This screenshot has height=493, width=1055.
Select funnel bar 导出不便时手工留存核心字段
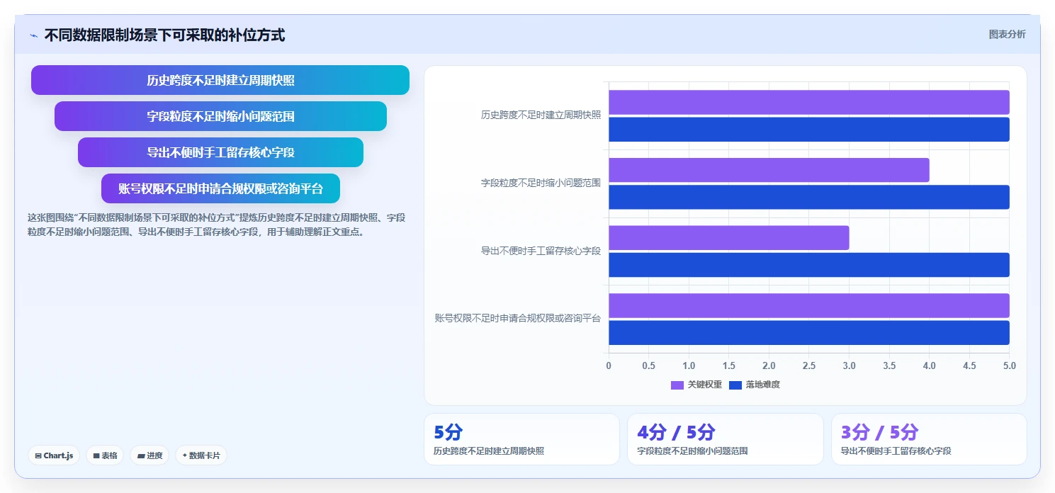[220, 152]
